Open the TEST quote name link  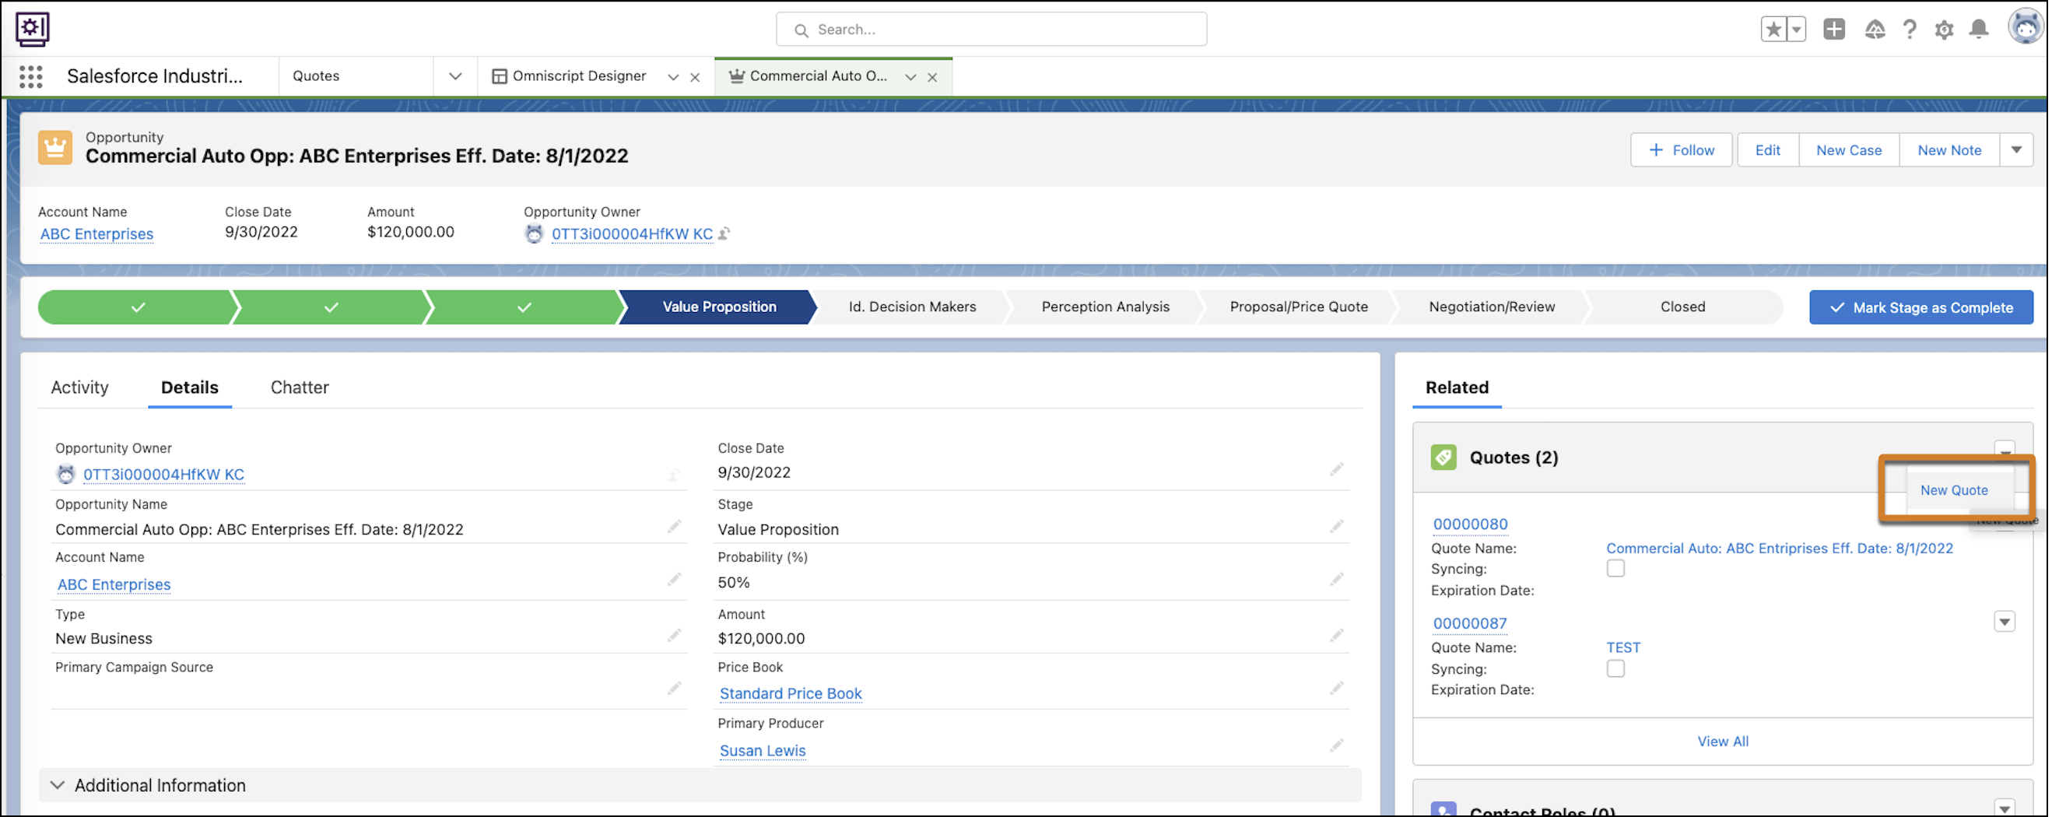pos(1622,647)
